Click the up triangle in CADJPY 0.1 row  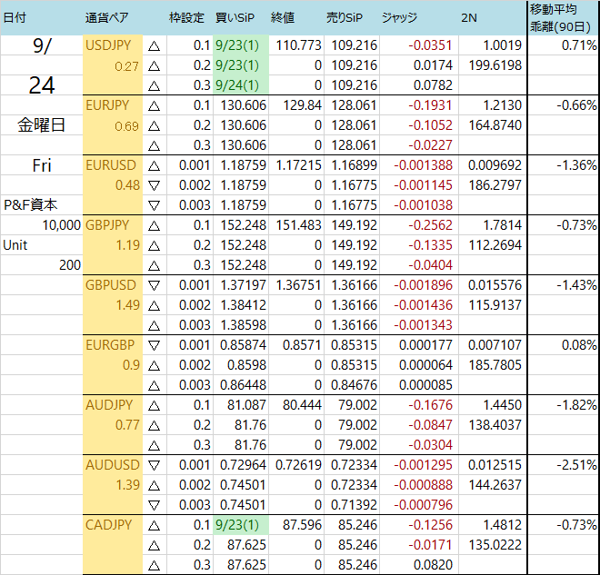point(154,526)
